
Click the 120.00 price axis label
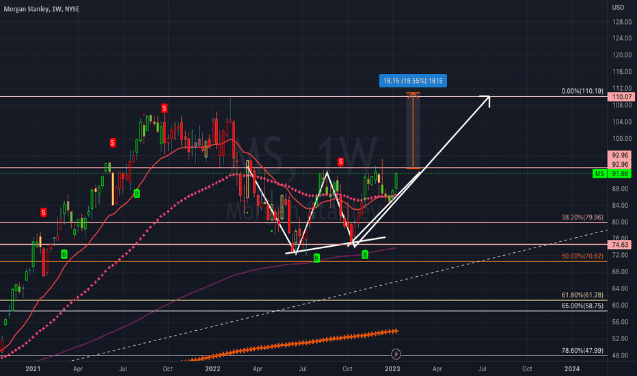(622, 55)
